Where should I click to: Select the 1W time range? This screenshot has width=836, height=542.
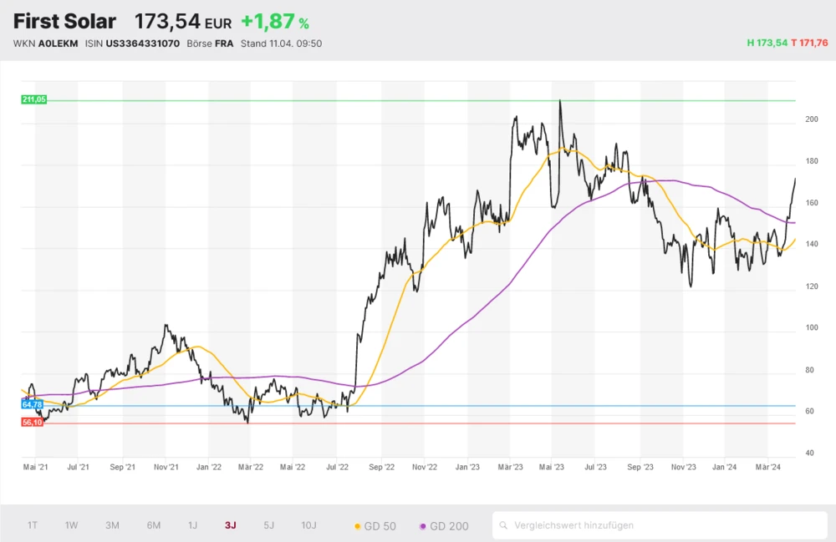pos(72,525)
